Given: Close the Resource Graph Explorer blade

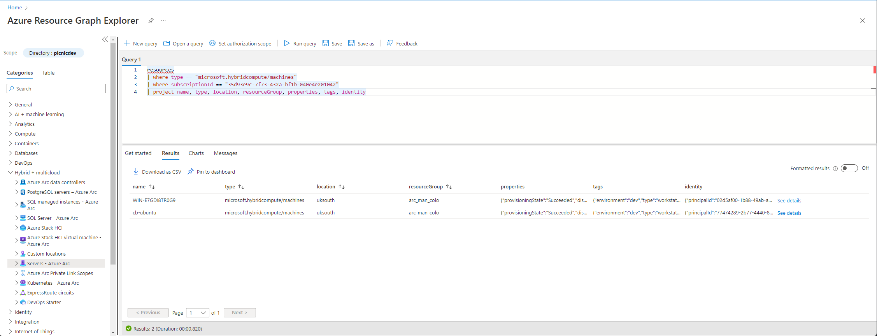Looking at the screenshot, I should point(863,21).
